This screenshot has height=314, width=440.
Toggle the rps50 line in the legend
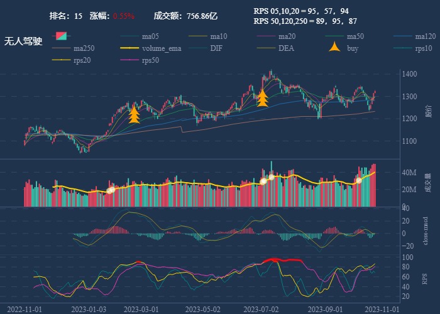coord(150,61)
